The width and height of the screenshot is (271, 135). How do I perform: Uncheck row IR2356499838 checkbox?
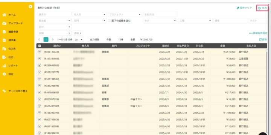click(x=40, y=65)
